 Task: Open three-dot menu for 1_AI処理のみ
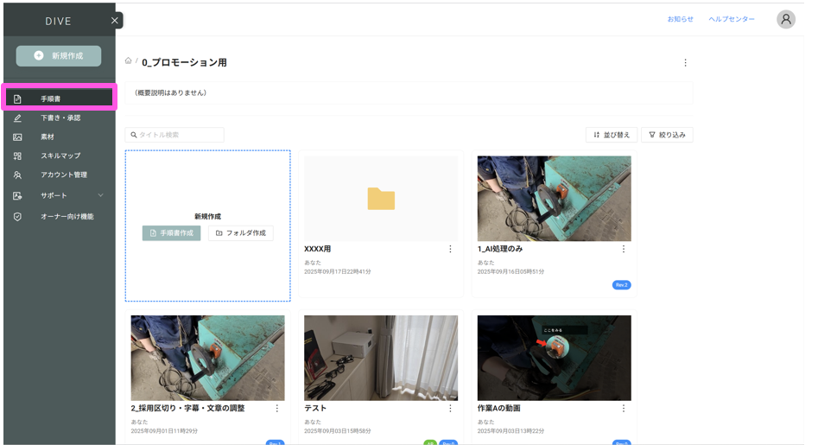click(624, 249)
